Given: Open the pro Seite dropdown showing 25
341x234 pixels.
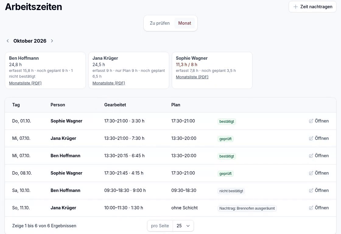Looking at the screenshot, I should pyautogui.click(x=183, y=226).
